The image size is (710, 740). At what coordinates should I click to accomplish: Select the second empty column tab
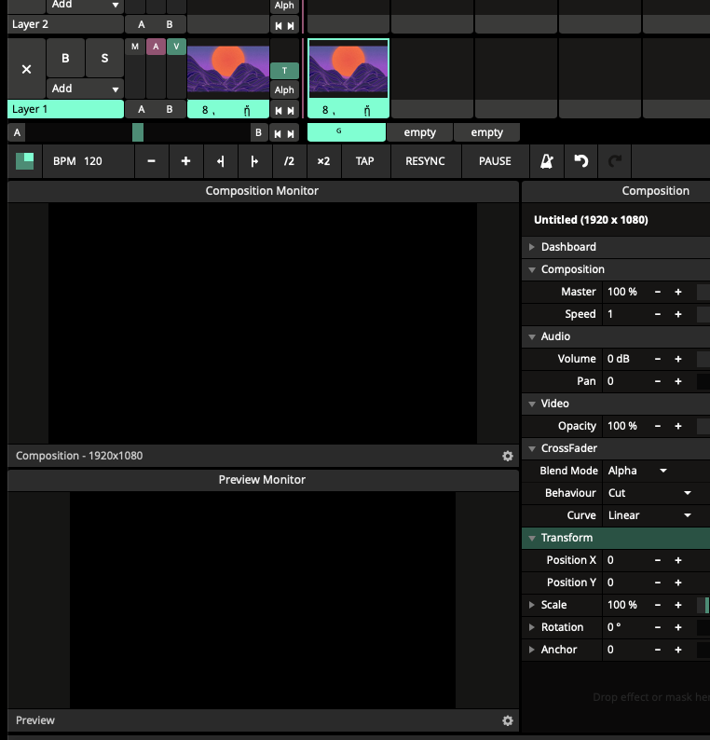[x=486, y=132]
